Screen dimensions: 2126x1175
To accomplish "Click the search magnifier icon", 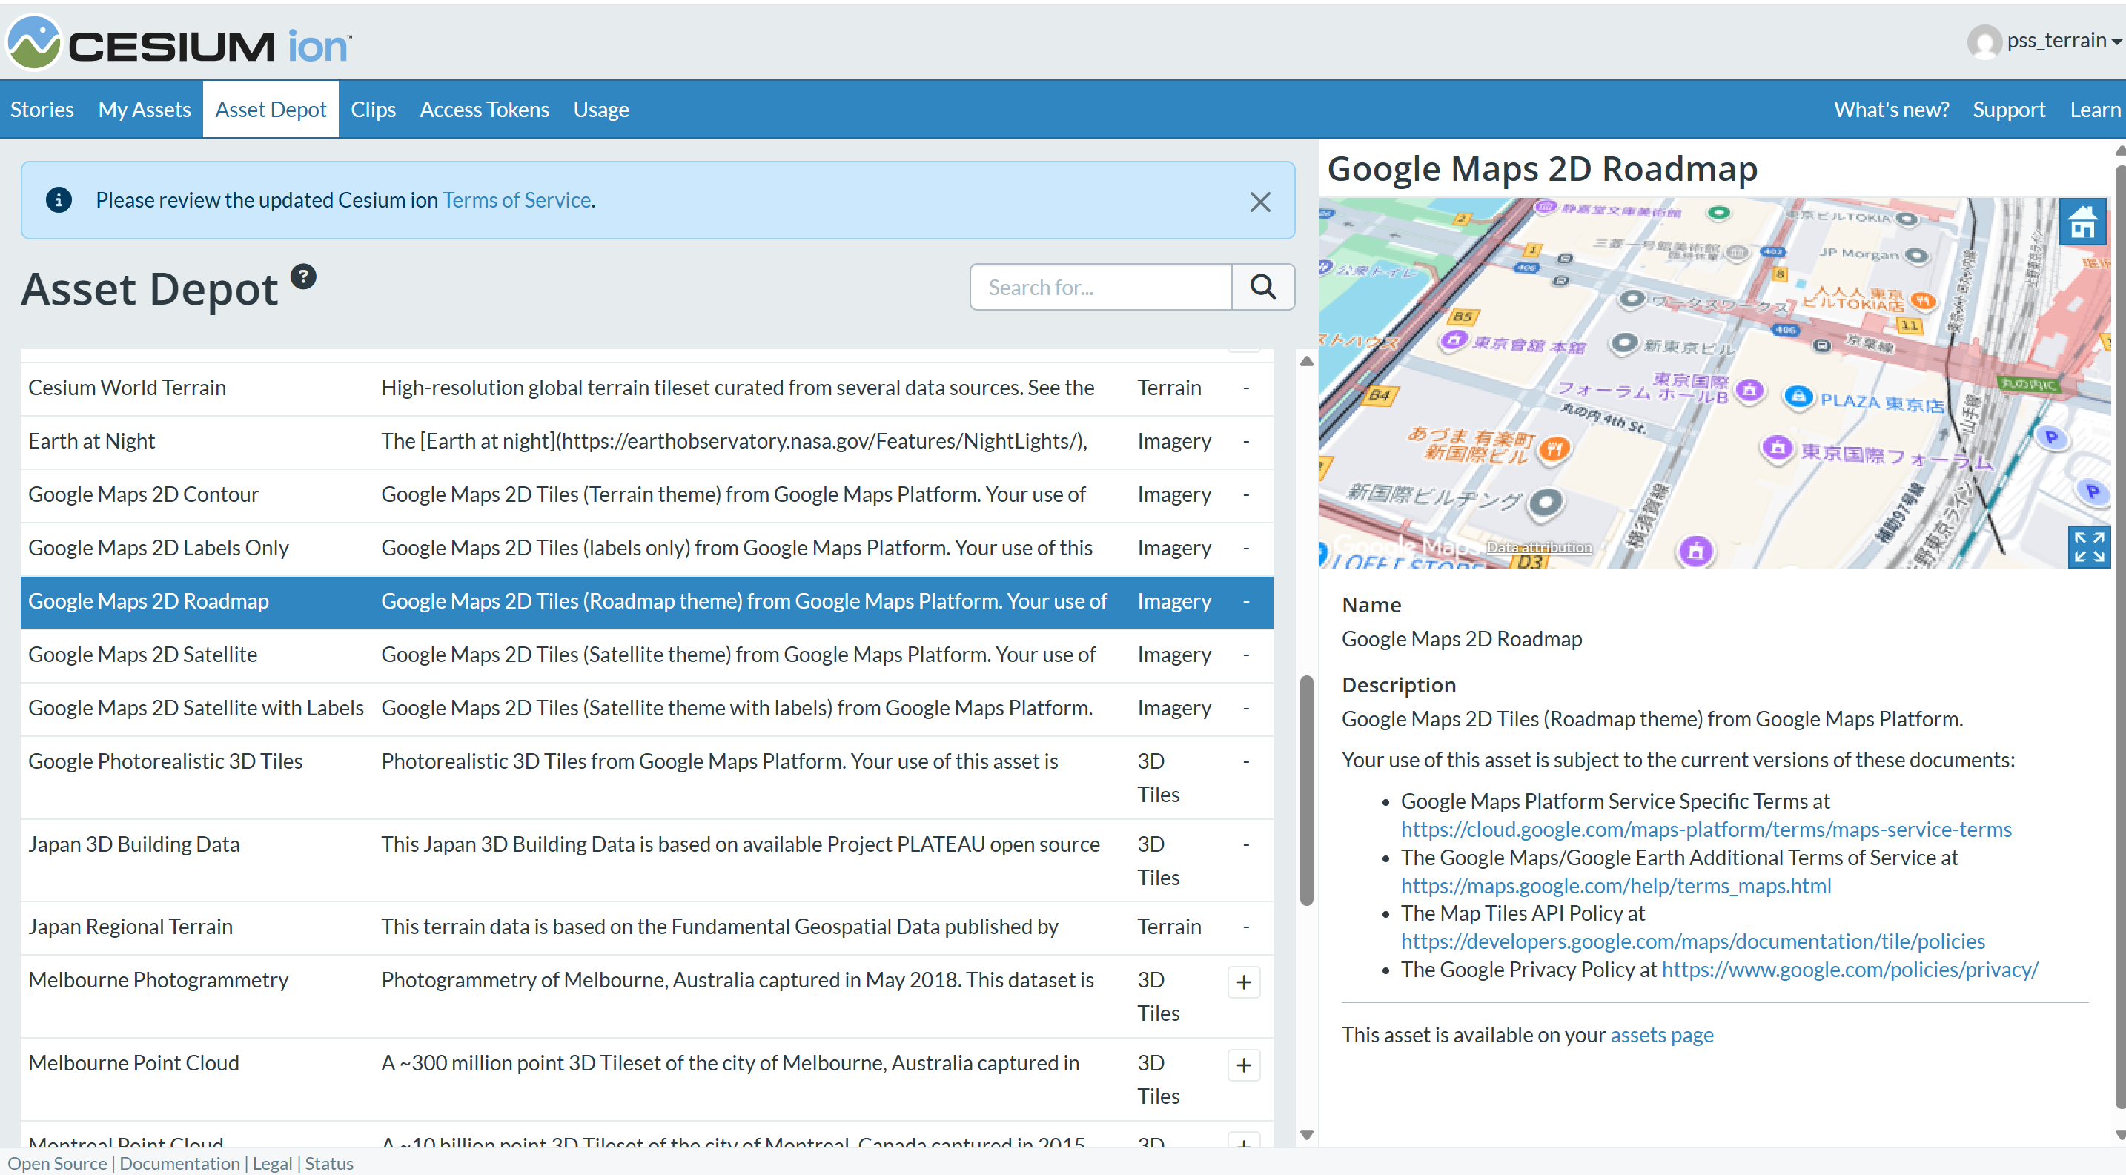I will point(1262,286).
